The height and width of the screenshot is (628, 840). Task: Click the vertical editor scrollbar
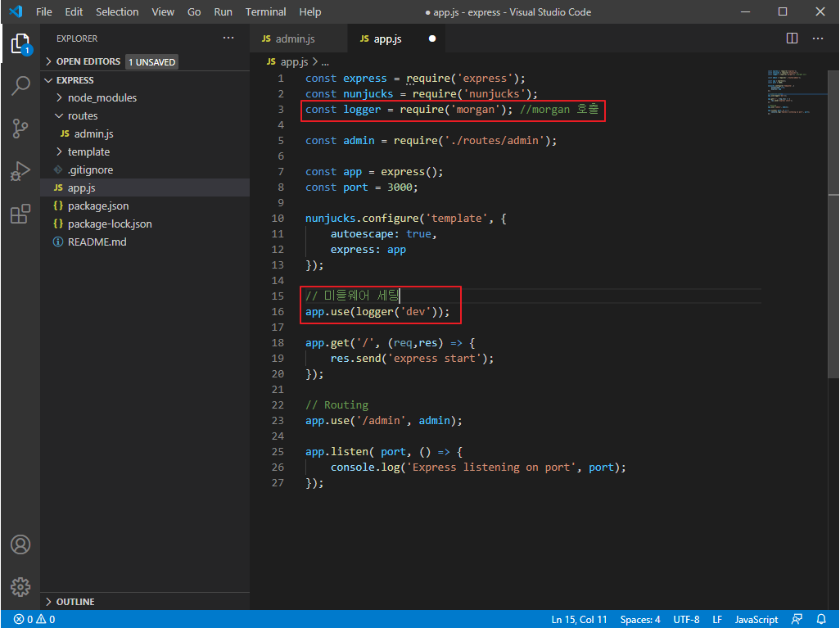tap(833, 225)
